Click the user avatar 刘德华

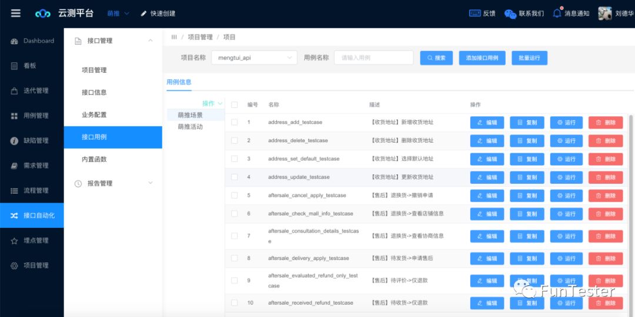605,14
